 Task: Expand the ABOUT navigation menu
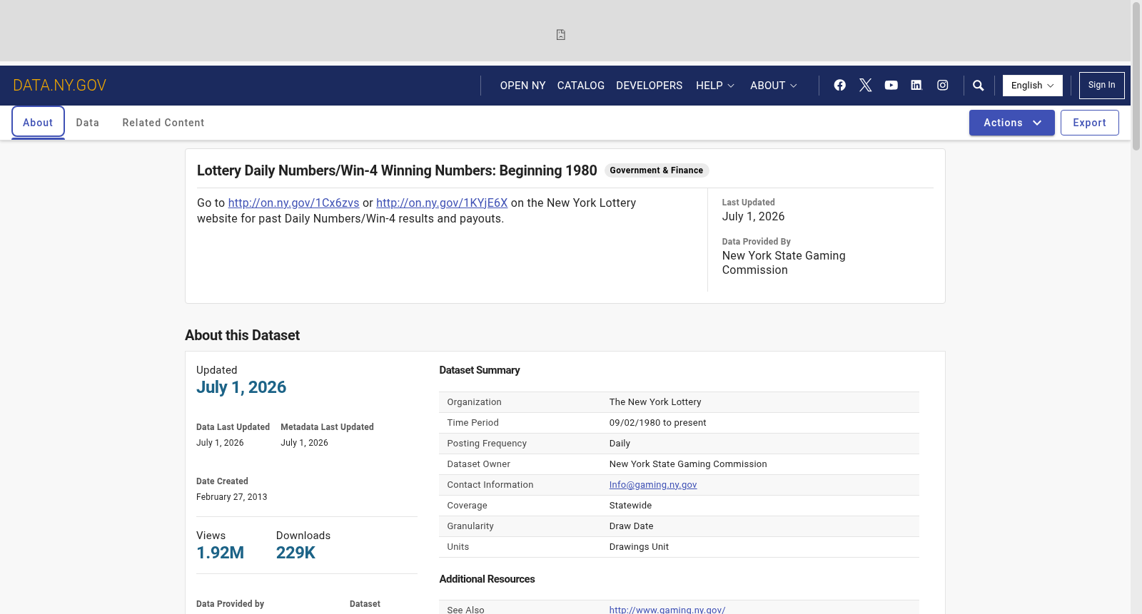[x=774, y=86]
